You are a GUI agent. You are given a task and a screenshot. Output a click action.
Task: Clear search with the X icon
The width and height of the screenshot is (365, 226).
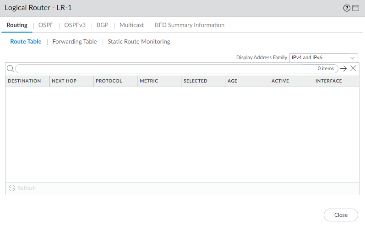[353, 69]
